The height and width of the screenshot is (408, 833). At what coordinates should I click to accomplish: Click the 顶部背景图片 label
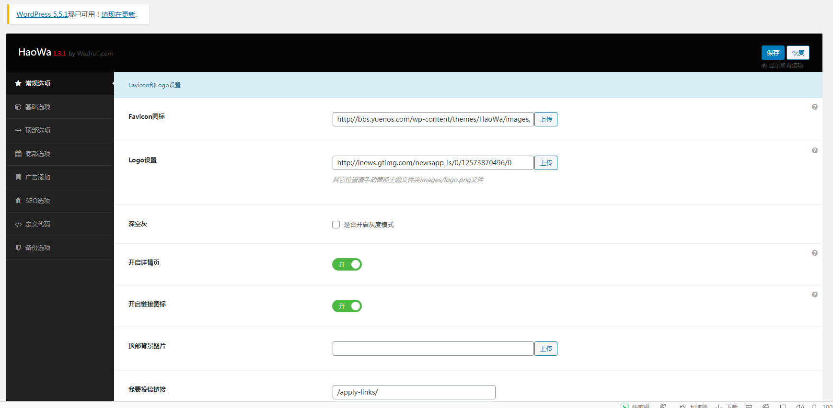(x=147, y=346)
